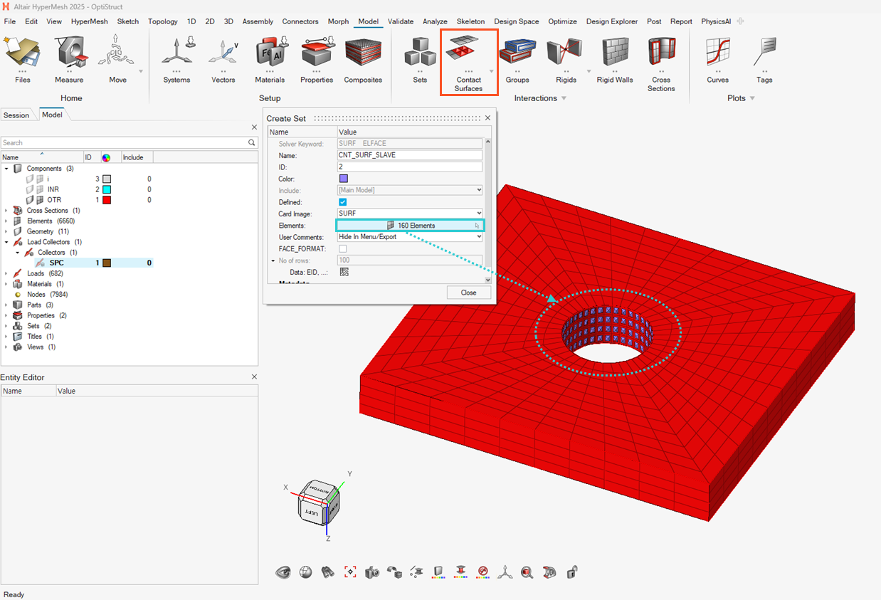Open the Card Image dropdown
This screenshot has height=600, width=881.
410,214
